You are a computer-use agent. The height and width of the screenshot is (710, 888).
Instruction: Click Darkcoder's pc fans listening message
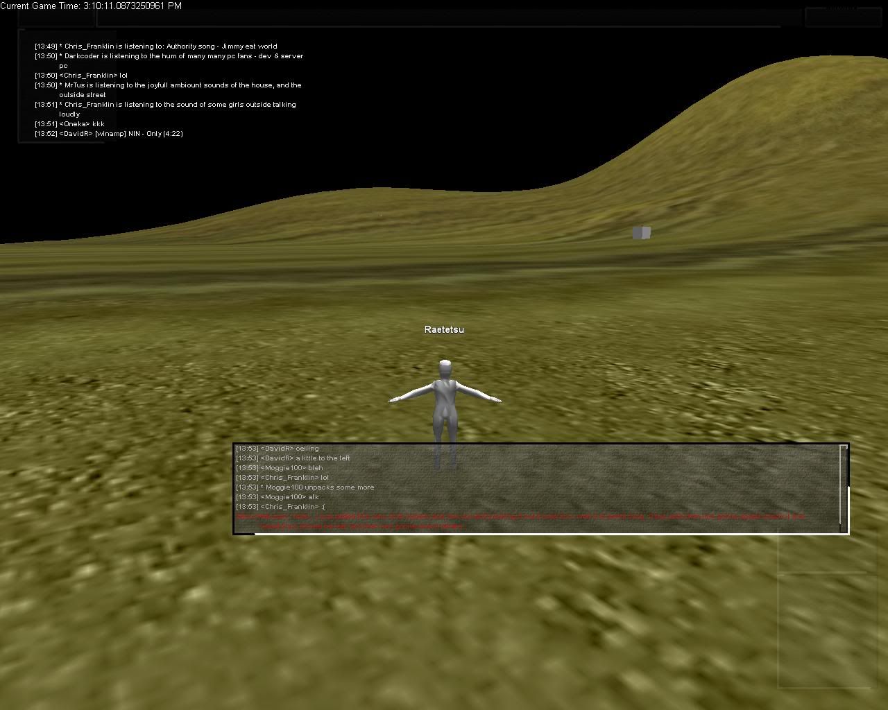169,56
